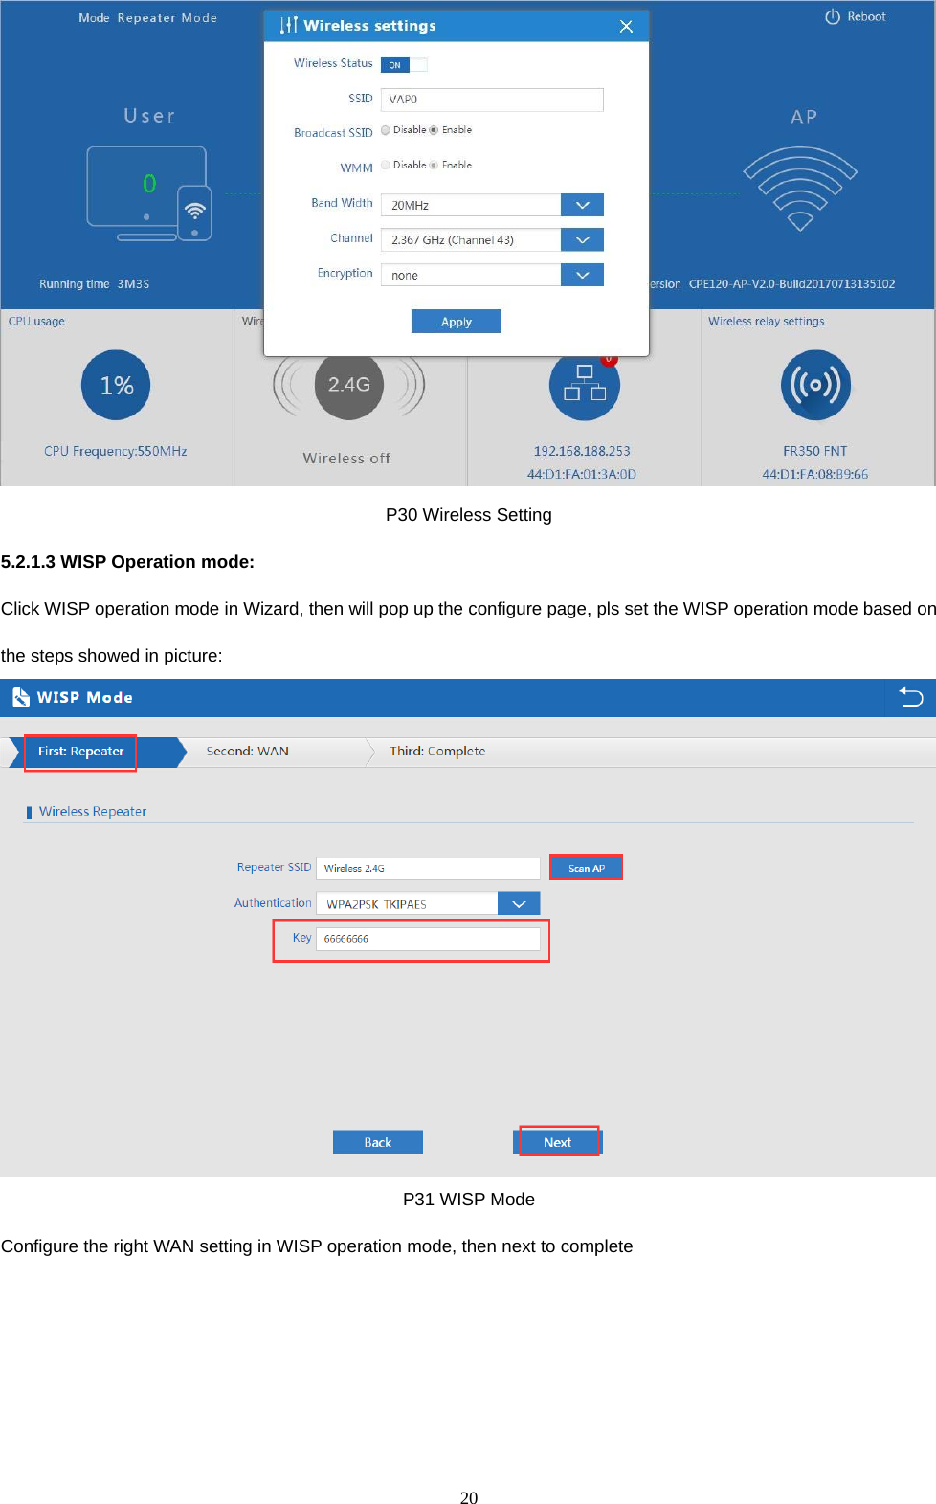Image resolution: width=936 pixels, height=1504 pixels.
Task: Click the IP address 192.168.188.253
Action: (582, 451)
